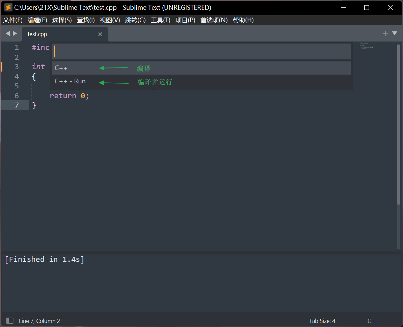Focus the build system search input field
This screenshot has width=403, height=327.
coord(201,51)
